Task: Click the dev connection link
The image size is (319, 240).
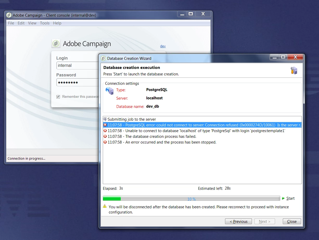Action: (163, 46)
